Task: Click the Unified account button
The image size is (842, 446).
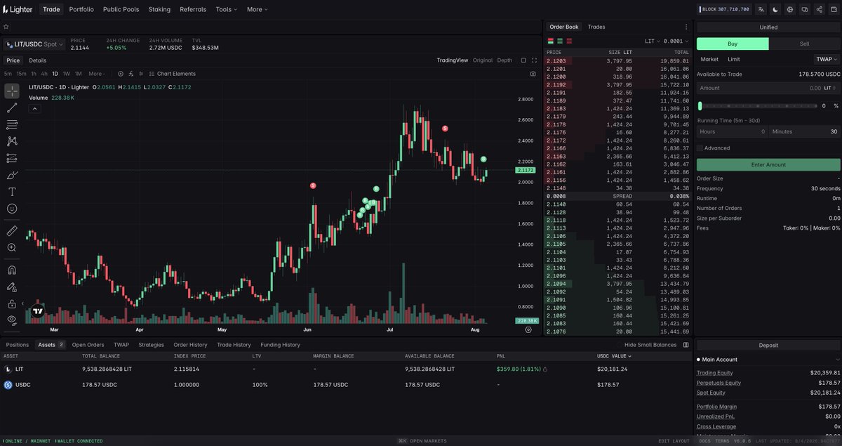Action: pos(768,27)
